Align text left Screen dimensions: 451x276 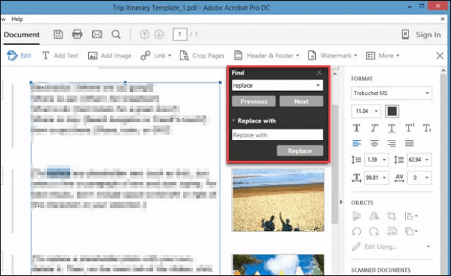point(357,143)
